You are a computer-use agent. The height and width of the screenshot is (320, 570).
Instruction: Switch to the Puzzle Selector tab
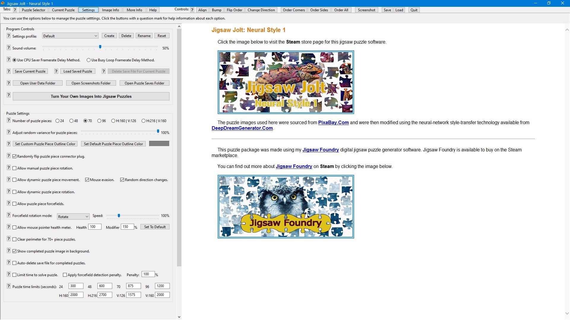(34, 10)
